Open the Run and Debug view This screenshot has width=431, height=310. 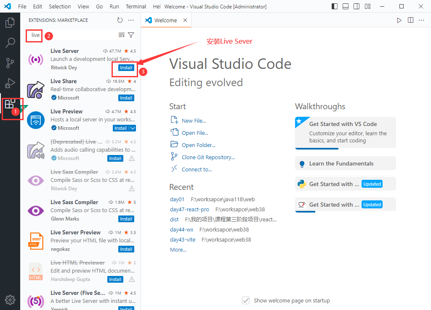click(x=10, y=83)
